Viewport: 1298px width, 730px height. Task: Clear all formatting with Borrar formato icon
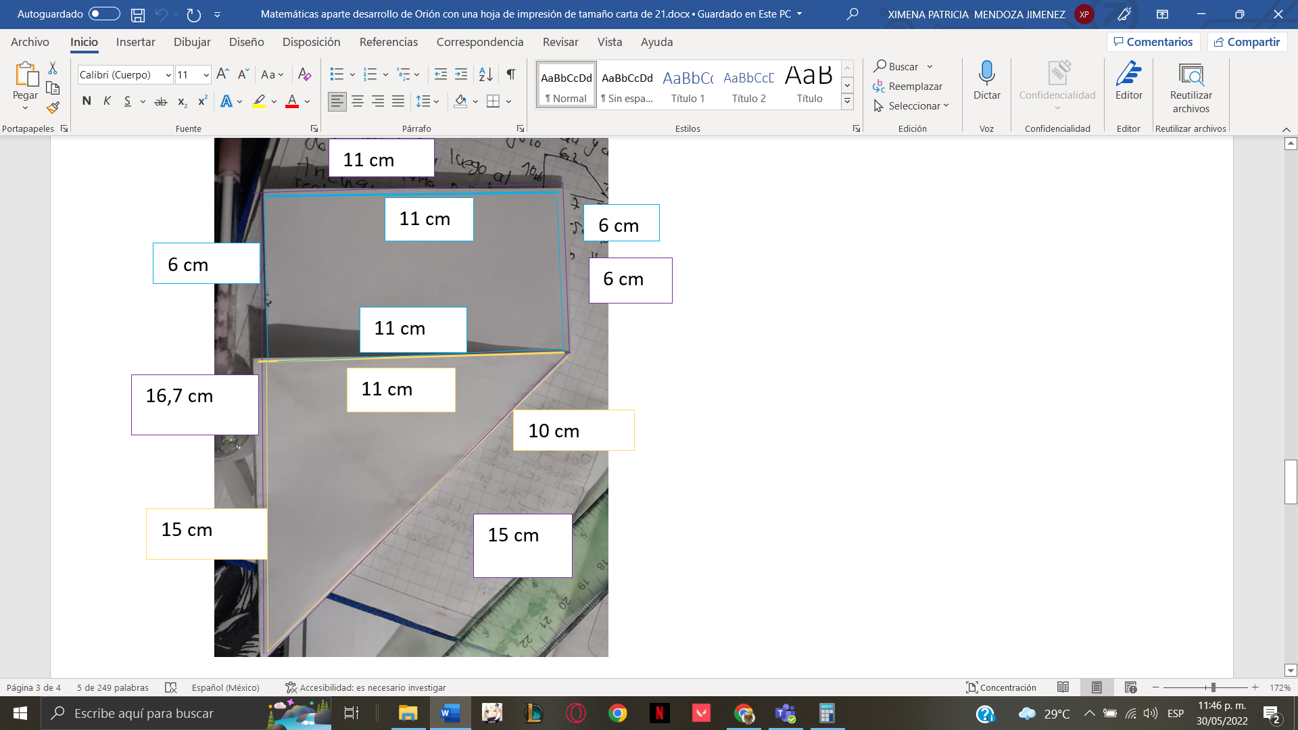click(304, 74)
